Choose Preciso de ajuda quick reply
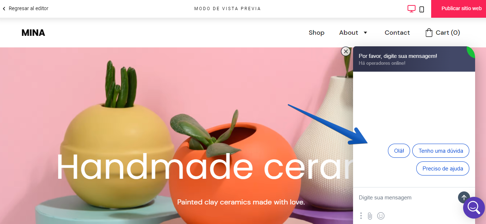The width and height of the screenshot is (486, 224). pos(442,169)
